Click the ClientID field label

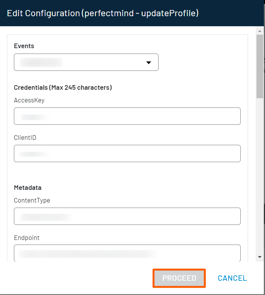[x=25, y=137]
